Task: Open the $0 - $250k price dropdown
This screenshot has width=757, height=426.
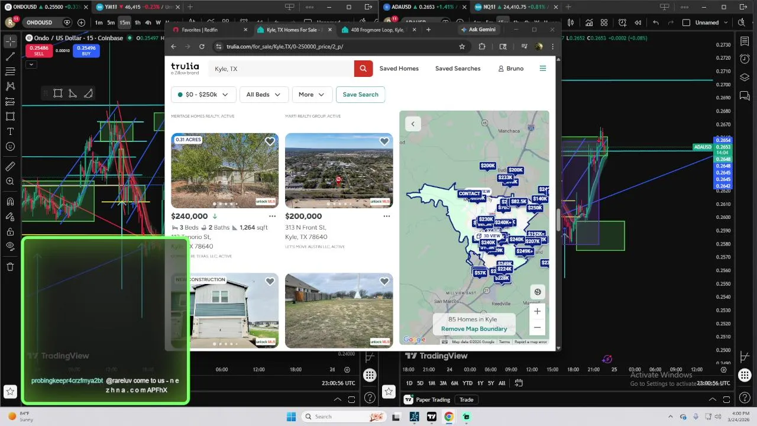Action: click(x=203, y=95)
